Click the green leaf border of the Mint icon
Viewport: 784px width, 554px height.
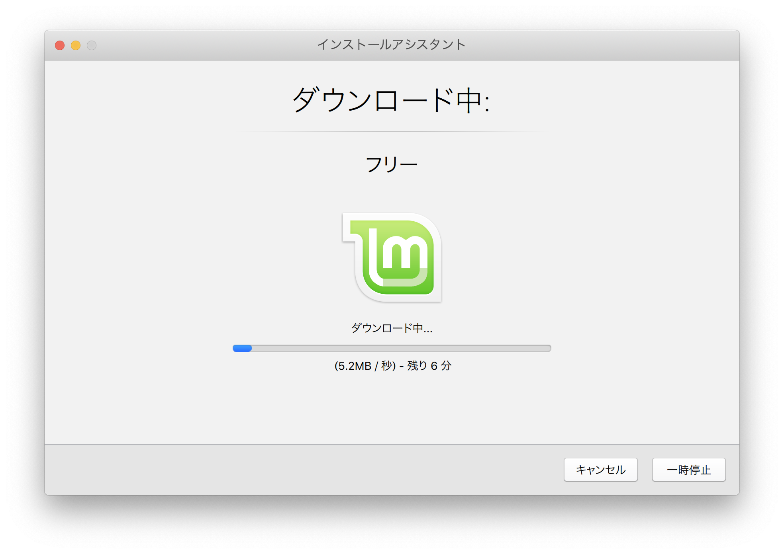tap(398, 289)
